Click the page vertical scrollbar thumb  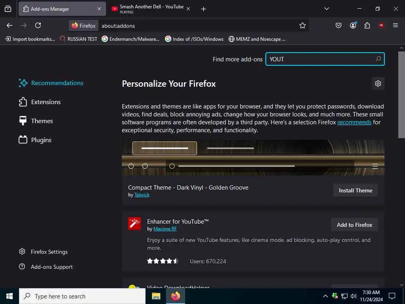(401, 95)
